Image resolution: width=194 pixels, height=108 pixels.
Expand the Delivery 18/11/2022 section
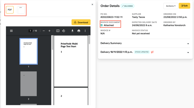pyautogui.click(x=145, y=52)
